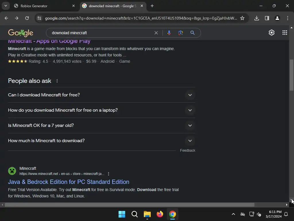
Task: Close the Roblox Generator tab
Action: (x=73, y=6)
